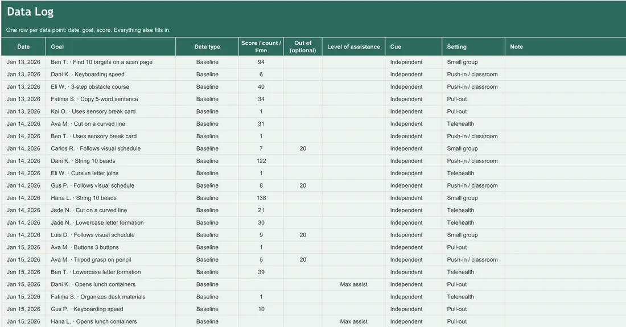This screenshot has width=626, height=327.
Task: Select the 'One row per data point' subtitle
Action: coord(88,30)
